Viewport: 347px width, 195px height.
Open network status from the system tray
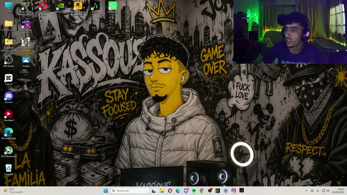coord(323,191)
